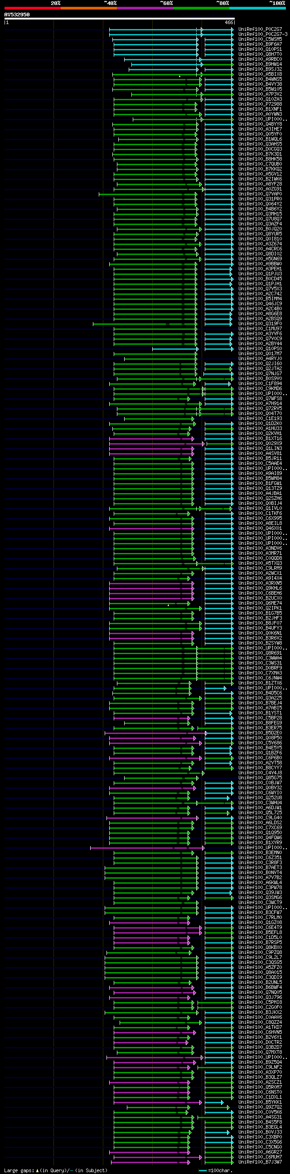Screen dimensions: 290x1174
Task: Select the UniRef100_B9Z5Q4 label
Action: pyautogui.click(x=260, y=1062)
